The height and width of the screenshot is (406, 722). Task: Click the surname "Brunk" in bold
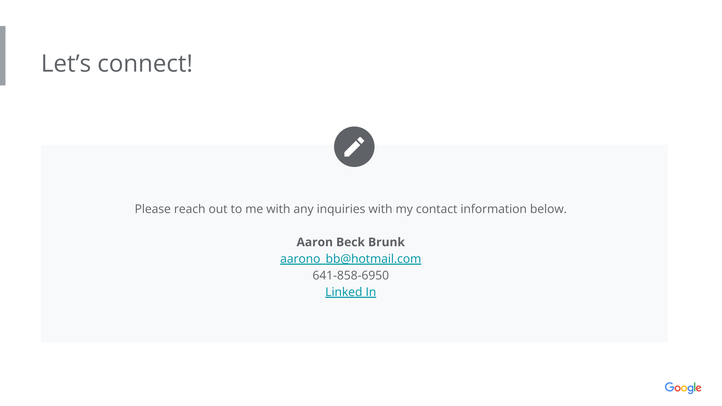click(x=387, y=242)
